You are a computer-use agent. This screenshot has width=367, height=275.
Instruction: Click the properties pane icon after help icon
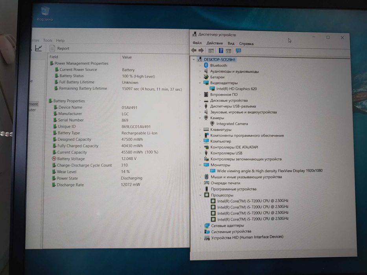click(229, 51)
